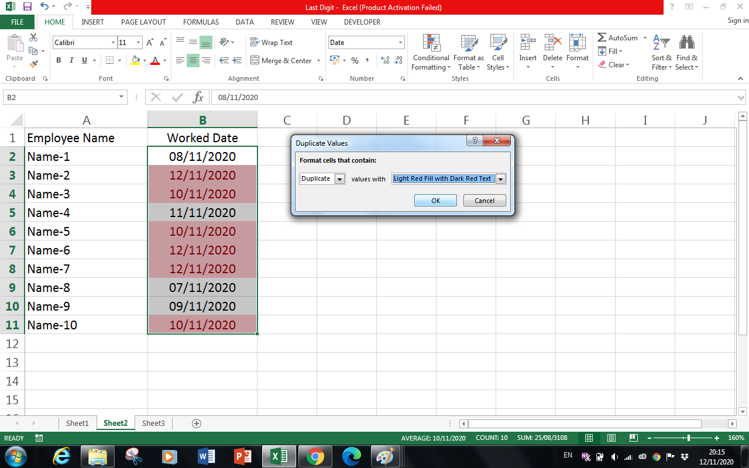Toggle Wrap Text
The image size is (749, 468).
(272, 42)
